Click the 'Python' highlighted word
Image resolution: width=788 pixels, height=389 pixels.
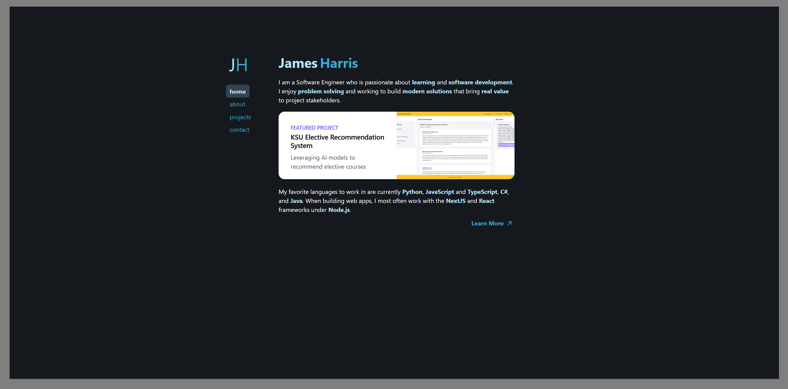412,192
